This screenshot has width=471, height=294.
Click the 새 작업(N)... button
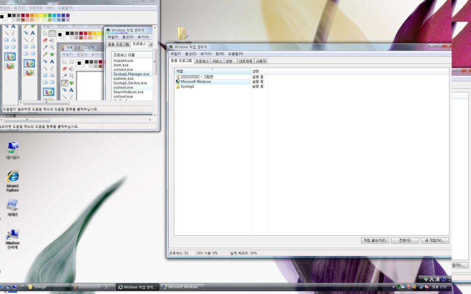435,240
